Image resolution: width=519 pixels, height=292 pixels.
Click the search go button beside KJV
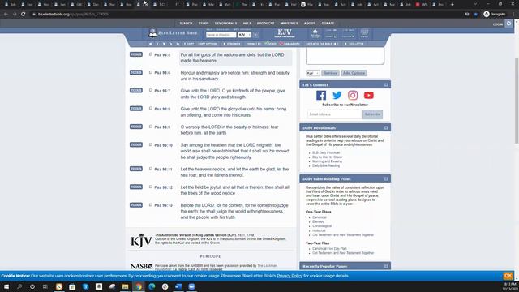pyautogui.click(x=256, y=35)
